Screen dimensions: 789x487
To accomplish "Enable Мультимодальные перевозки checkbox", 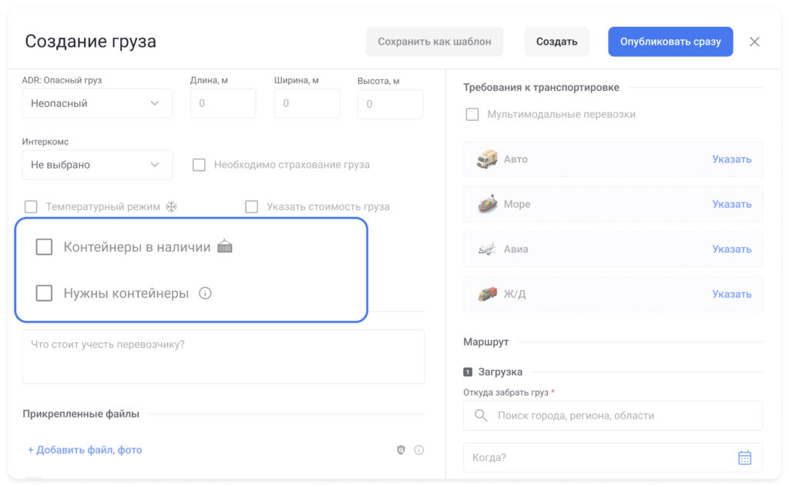I will coord(472,115).
